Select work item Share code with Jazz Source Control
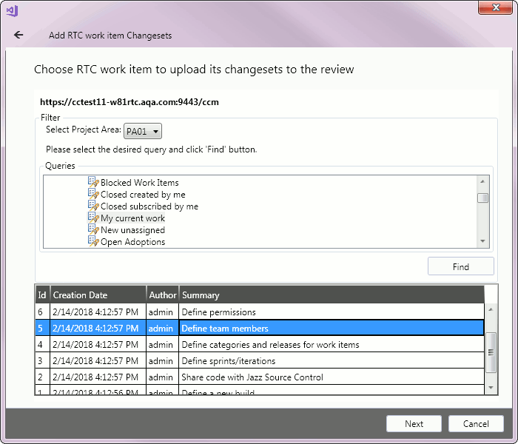 tap(259, 377)
